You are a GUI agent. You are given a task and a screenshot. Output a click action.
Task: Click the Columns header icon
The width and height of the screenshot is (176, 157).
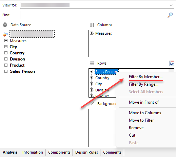click(x=92, y=25)
